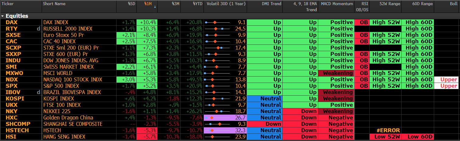Image resolution: width=460 pixels, height=141 pixels.
Task: Select the purple volatility cell for HXC
Action: (x=225, y=118)
